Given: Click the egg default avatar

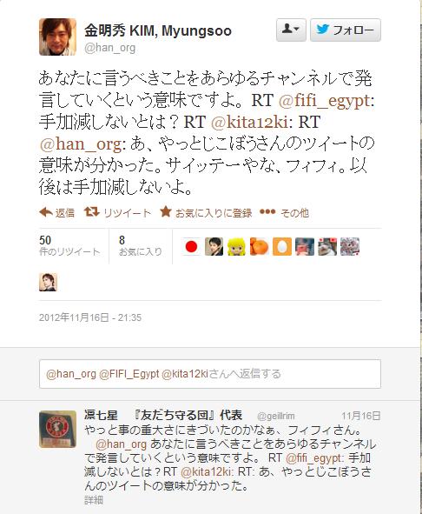Looking at the screenshot, I should pyautogui.click(x=281, y=246).
